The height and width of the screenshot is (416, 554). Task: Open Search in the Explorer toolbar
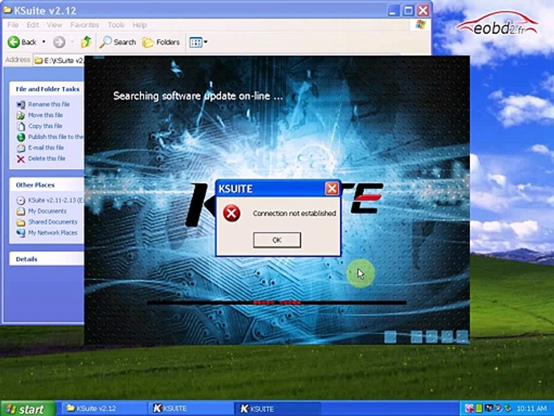[118, 42]
